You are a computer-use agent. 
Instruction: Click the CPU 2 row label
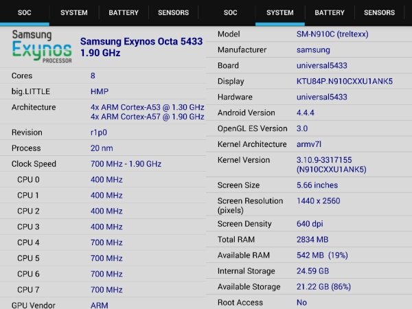(28, 211)
